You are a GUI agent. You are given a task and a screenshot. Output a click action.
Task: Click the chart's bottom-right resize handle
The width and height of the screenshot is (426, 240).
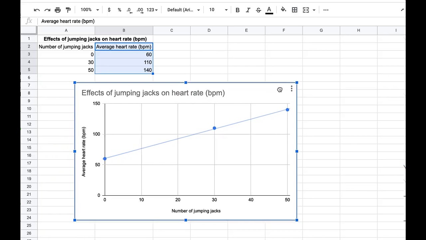pos(297,220)
